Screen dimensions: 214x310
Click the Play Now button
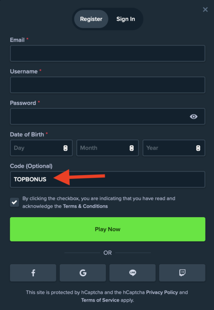coord(107,229)
